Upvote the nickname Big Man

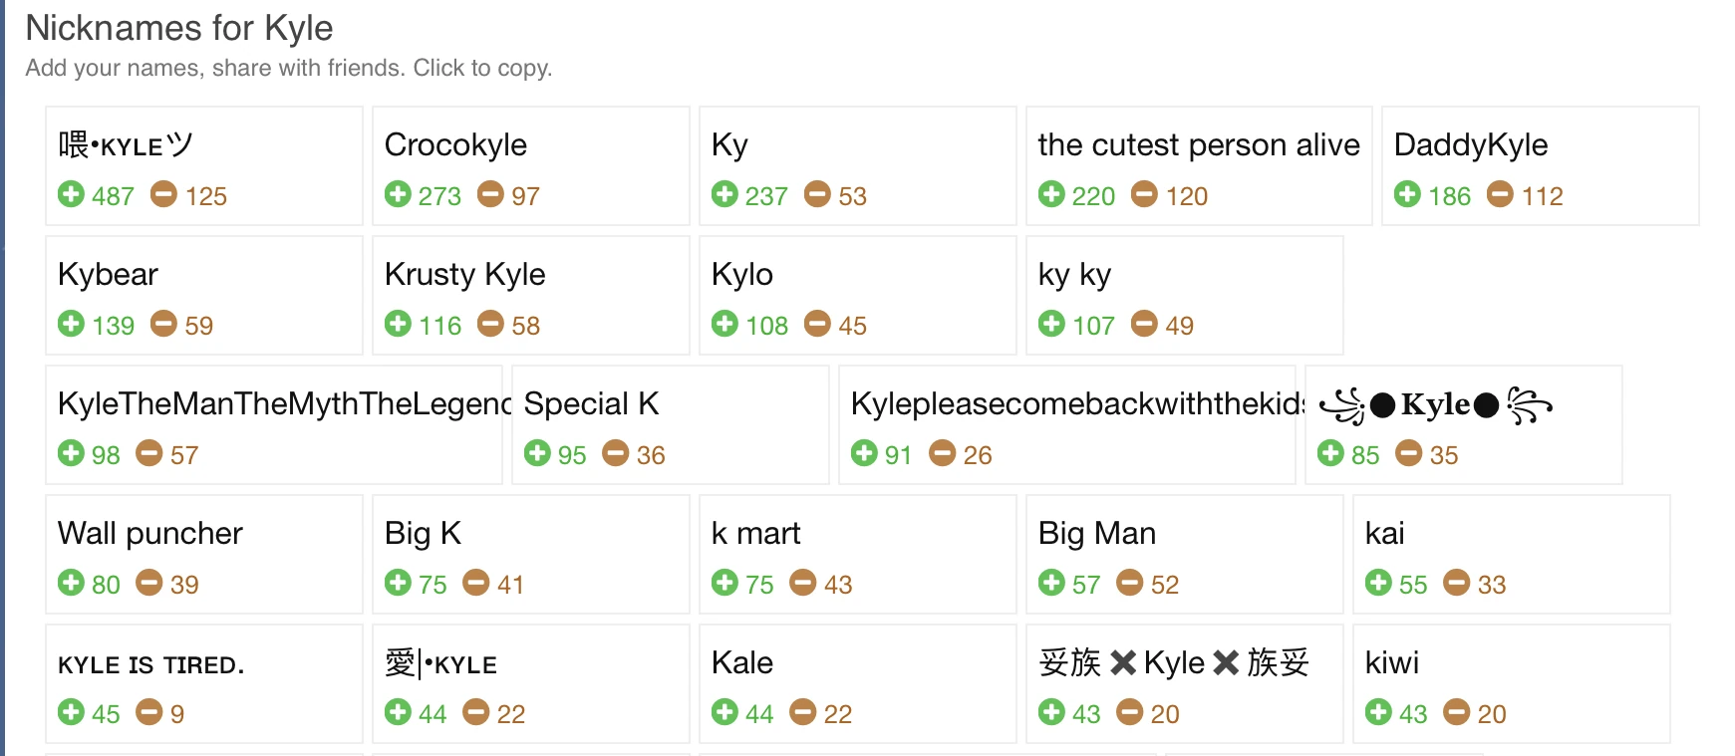click(1051, 584)
